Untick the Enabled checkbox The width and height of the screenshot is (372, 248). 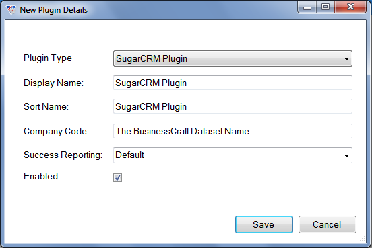coord(117,177)
